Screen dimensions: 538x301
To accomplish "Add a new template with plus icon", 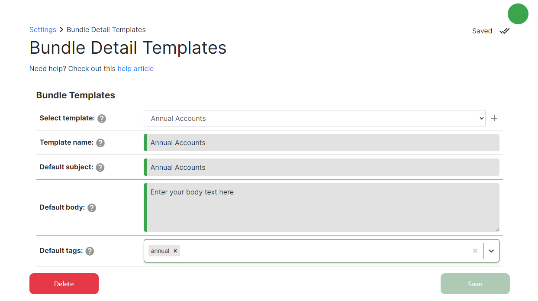I will tap(495, 118).
